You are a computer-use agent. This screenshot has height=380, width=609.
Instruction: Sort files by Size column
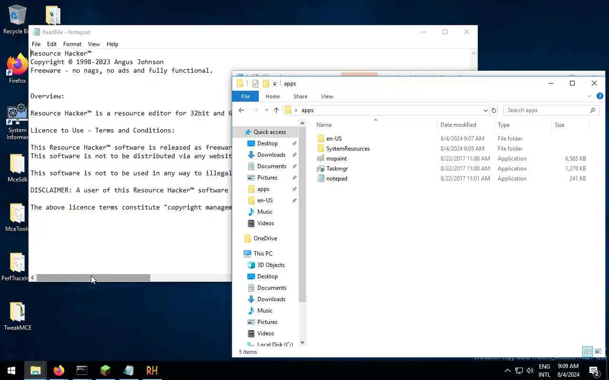570,125
